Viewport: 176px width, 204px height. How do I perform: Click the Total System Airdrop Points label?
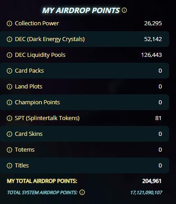[x=42, y=192]
